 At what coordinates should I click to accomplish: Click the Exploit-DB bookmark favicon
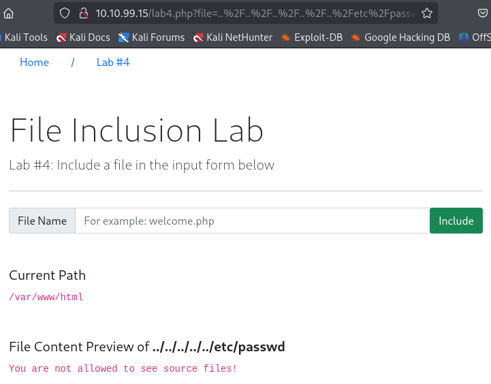(x=285, y=37)
